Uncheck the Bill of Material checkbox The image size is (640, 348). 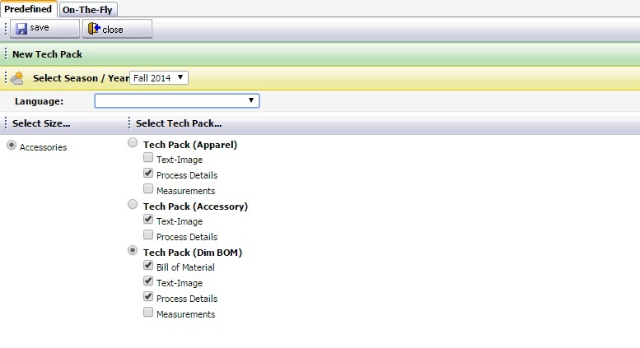(148, 265)
